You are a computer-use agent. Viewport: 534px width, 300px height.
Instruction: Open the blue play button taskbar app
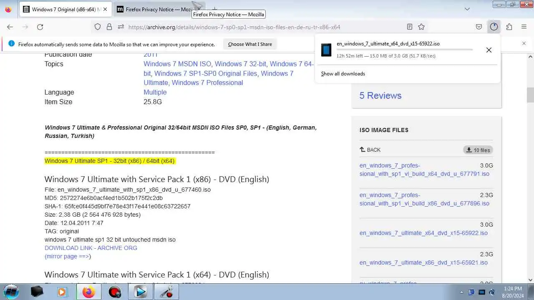point(141,292)
